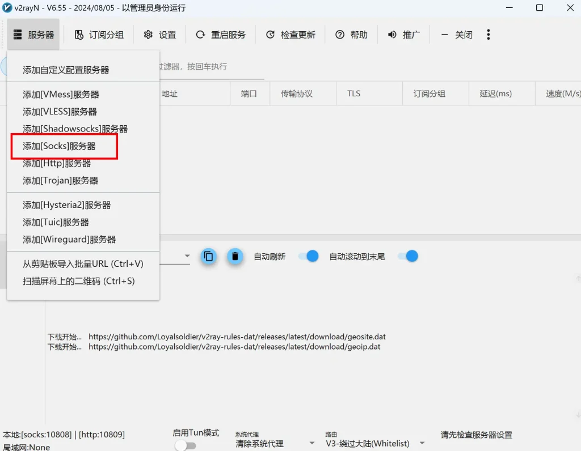Click the 推广 speaker icon button
The image size is (581, 451).
(x=403, y=35)
